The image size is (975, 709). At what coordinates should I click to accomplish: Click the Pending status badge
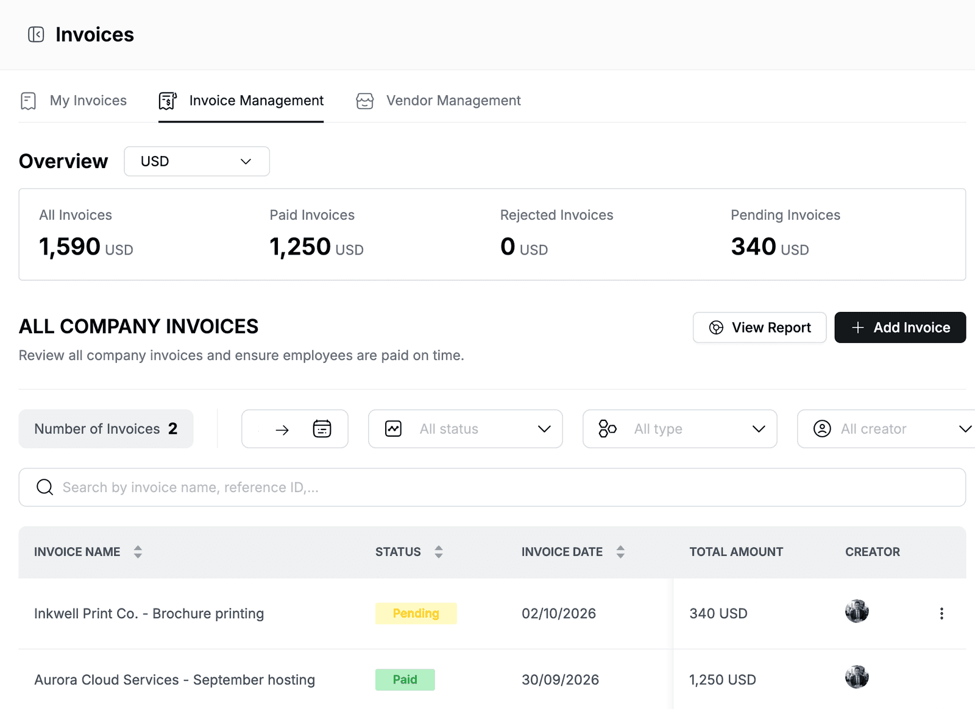(x=416, y=613)
